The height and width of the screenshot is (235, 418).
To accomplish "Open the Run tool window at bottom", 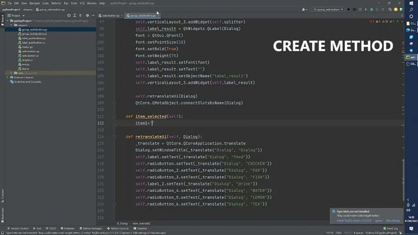I will pyautogui.click(x=37, y=228).
